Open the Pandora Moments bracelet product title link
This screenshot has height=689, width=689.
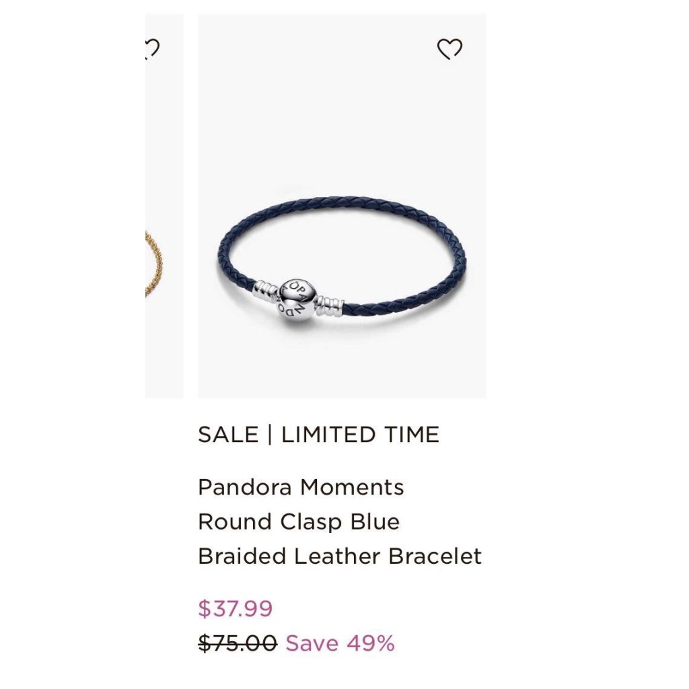(x=340, y=521)
